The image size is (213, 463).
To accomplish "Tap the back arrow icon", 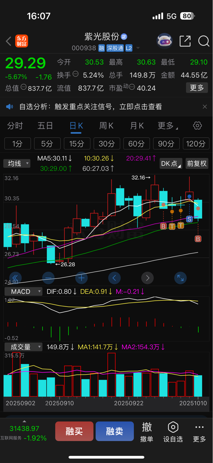I will (x=9, y=41).
